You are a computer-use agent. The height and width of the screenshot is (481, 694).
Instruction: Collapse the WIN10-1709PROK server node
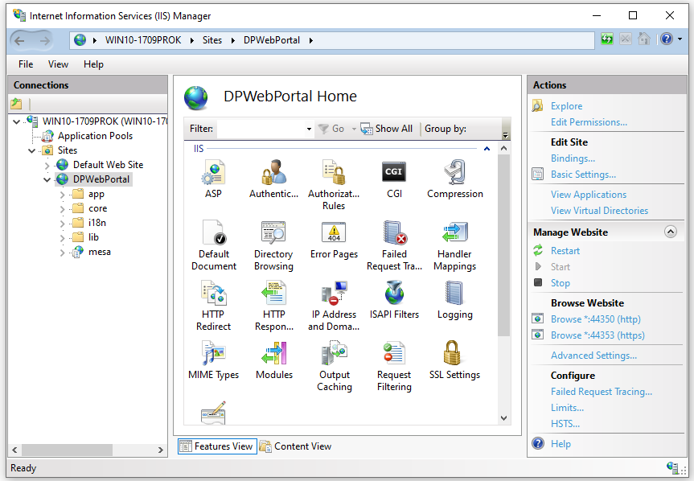17,121
